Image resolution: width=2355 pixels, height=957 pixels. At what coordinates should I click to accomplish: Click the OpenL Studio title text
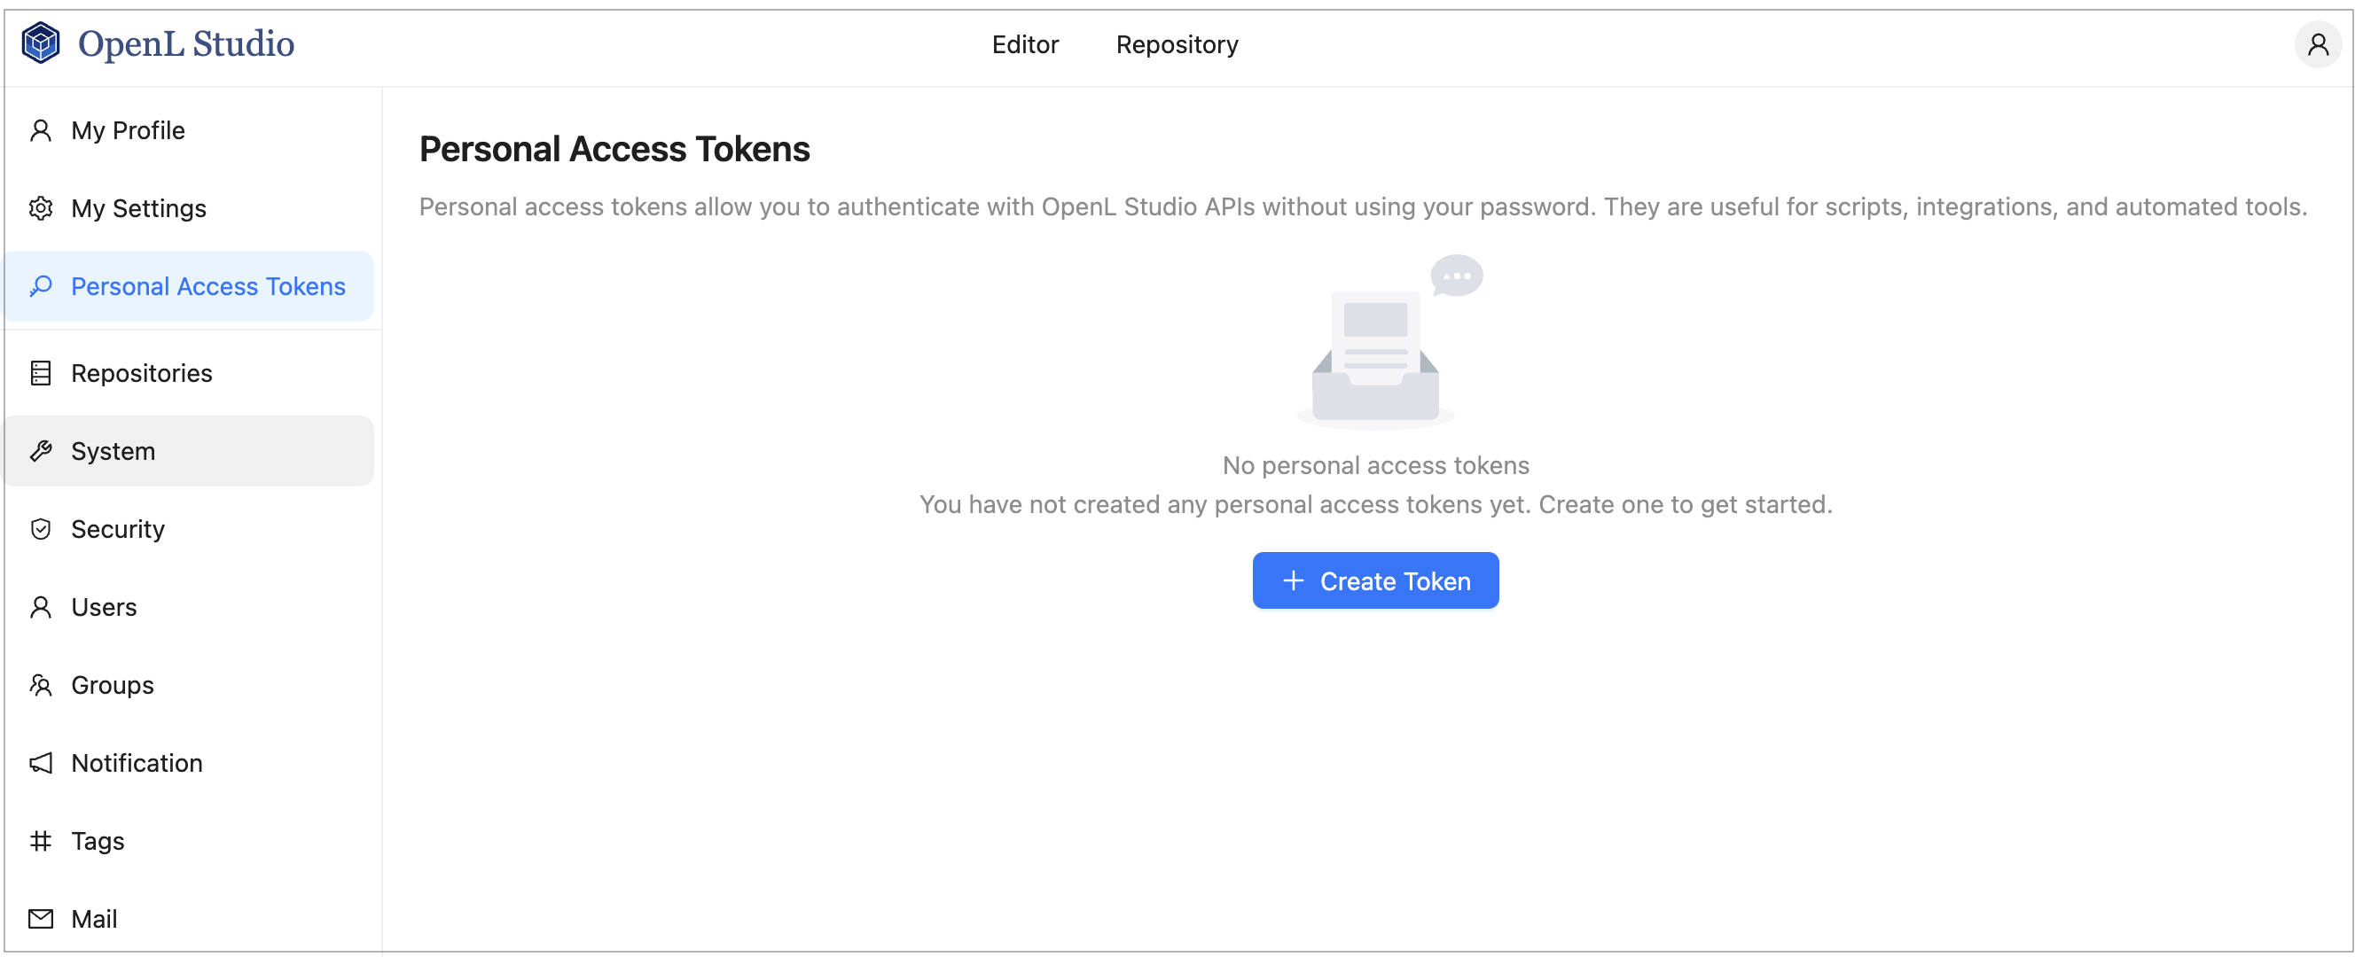click(x=185, y=43)
